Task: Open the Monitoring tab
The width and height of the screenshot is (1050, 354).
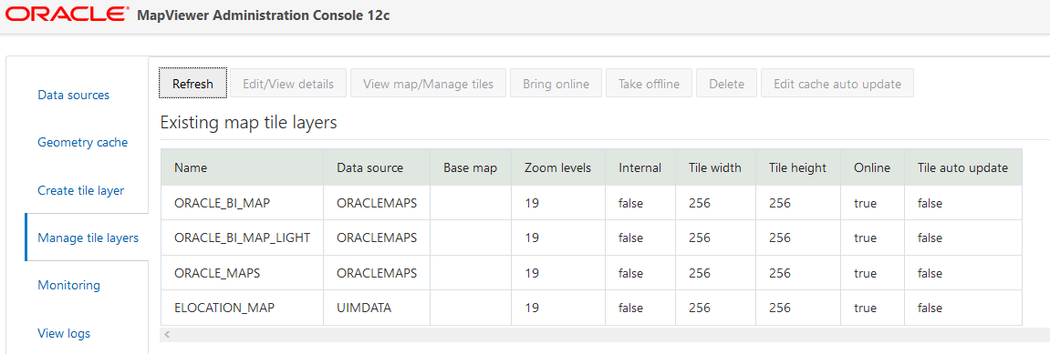Action: tap(69, 285)
